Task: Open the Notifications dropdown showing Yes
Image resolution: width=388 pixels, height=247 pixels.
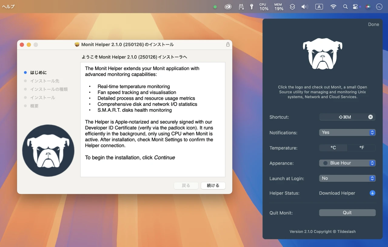Action: tap(347, 132)
